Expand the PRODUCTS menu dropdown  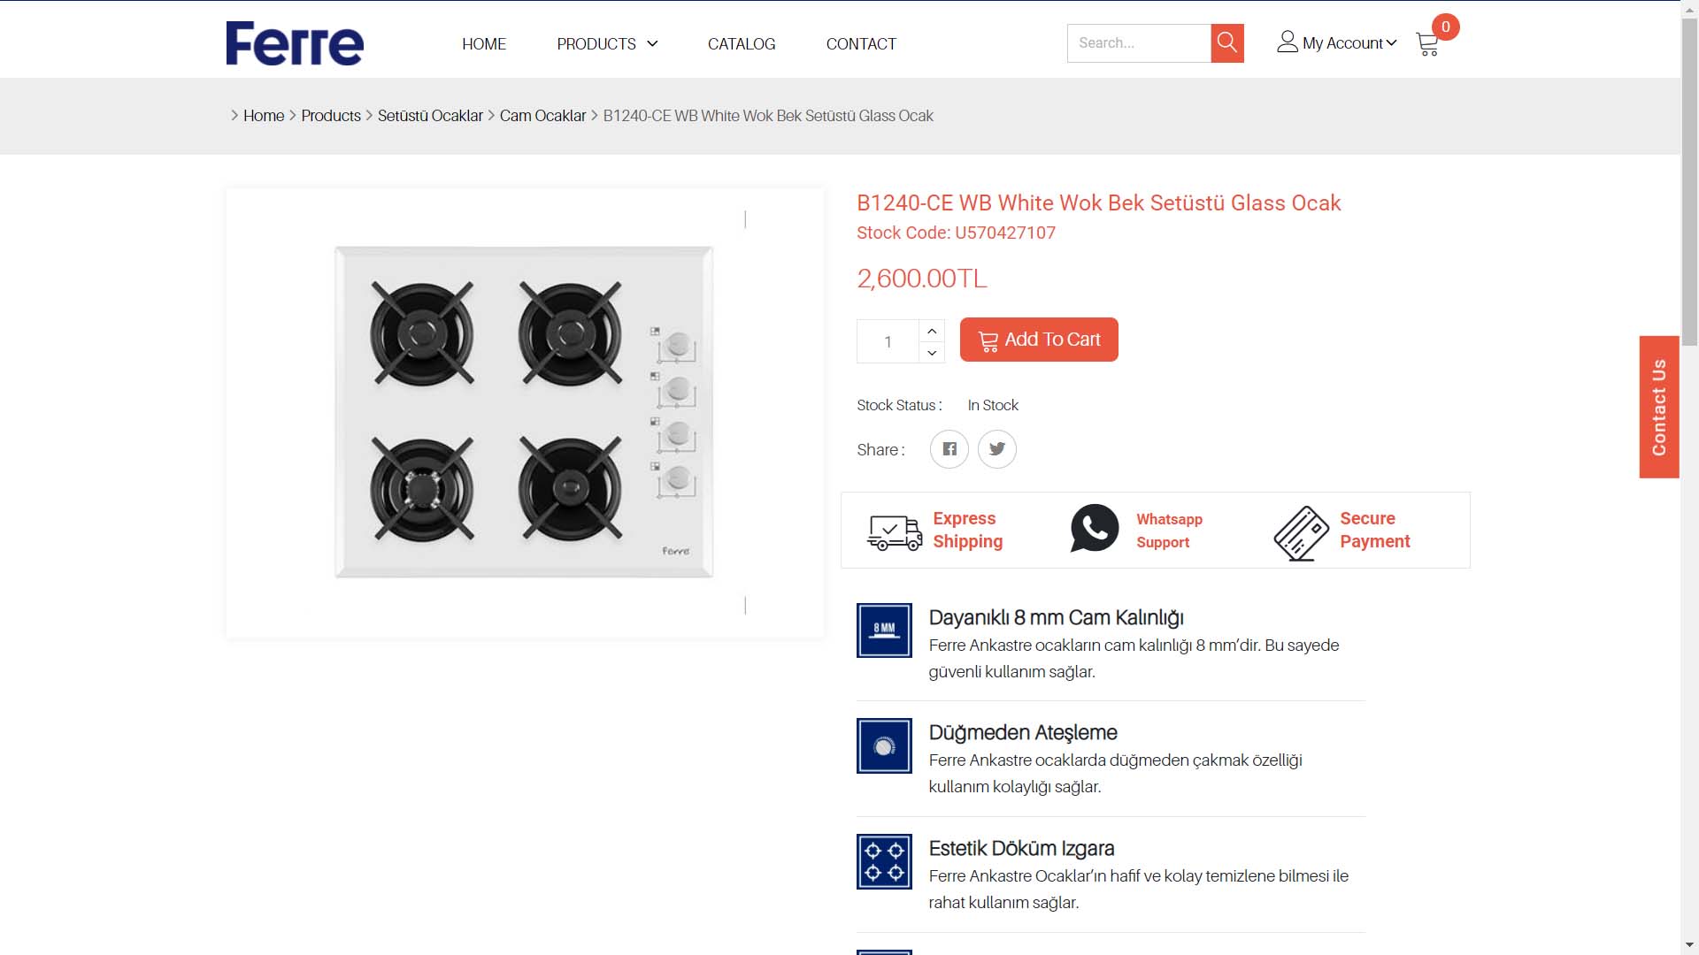coord(607,44)
